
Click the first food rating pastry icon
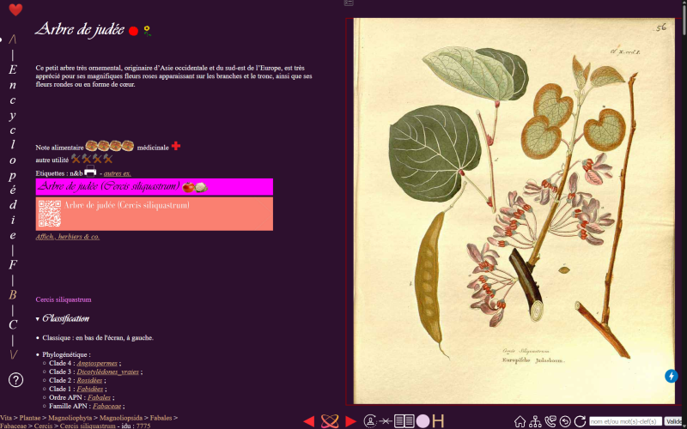[x=91, y=146]
